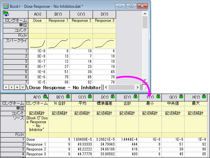Go to previous sheet with left arrow tab button
Screen dimensions: 210x158
(6, 87)
